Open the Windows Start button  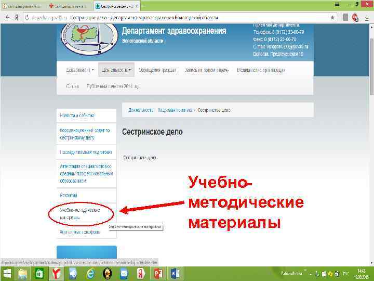point(7,274)
